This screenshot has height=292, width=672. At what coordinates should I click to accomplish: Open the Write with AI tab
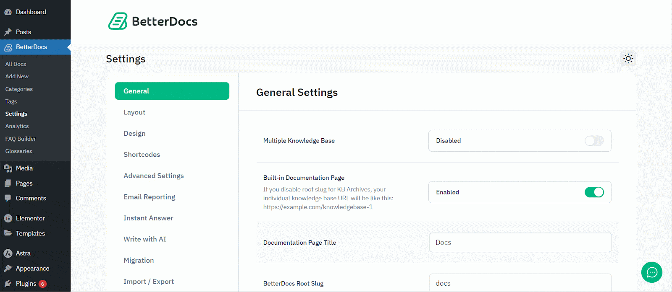coord(145,239)
